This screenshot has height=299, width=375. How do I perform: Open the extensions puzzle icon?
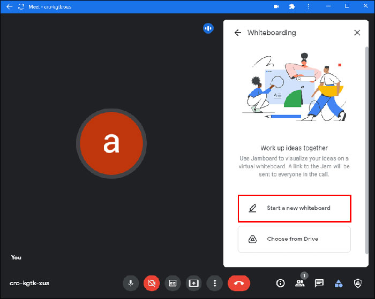(x=291, y=6)
